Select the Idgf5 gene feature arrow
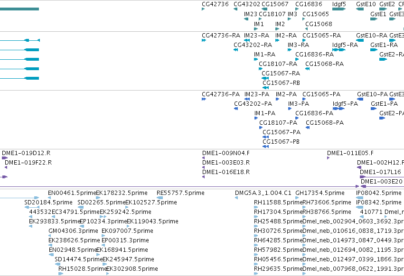The height and width of the screenshot is (276, 404). (339, 9)
